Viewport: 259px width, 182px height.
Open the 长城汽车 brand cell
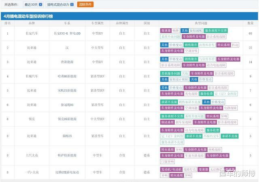pyautogui.click(x=32, y=76)
